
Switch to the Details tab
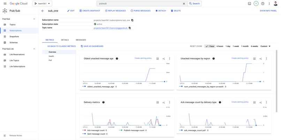tap(65, 40)
